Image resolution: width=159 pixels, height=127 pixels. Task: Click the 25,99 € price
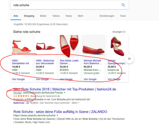pyautogui.click(x=112, y=67)
